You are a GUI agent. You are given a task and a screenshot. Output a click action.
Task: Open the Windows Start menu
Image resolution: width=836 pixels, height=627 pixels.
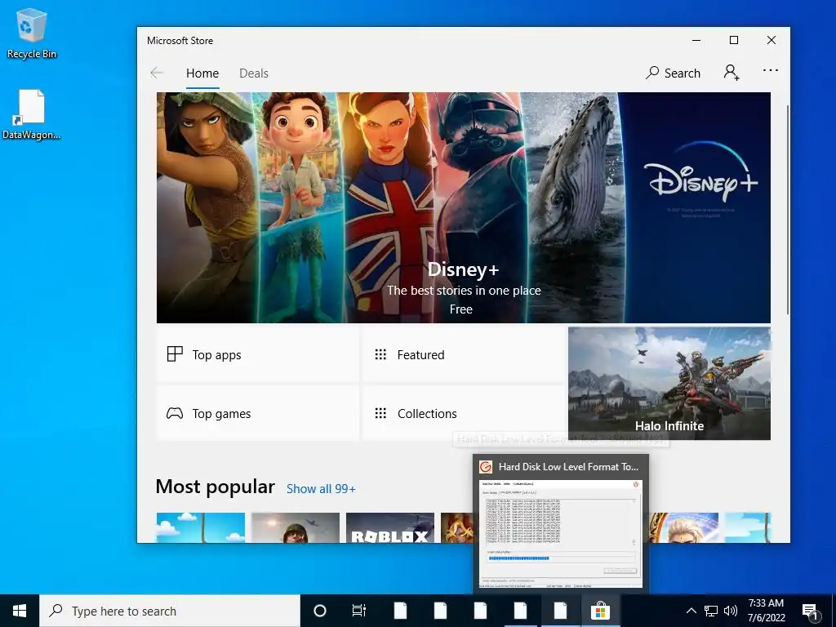pyautogui.click(x=20, y=611)
